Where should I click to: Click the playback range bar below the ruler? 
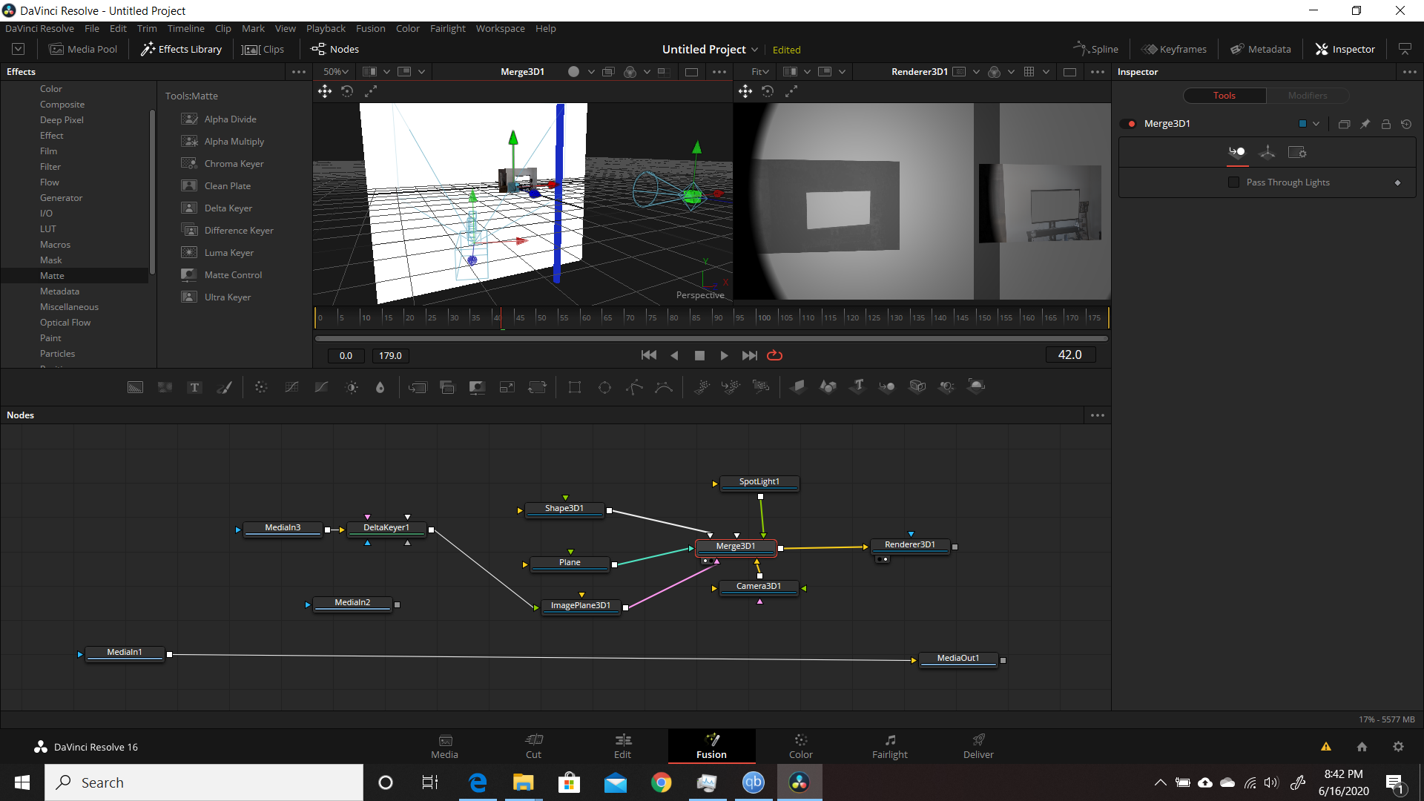point(711,338)
